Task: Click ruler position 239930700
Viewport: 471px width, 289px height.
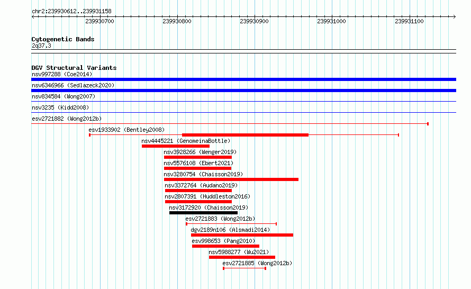Action: coord(99,21)
